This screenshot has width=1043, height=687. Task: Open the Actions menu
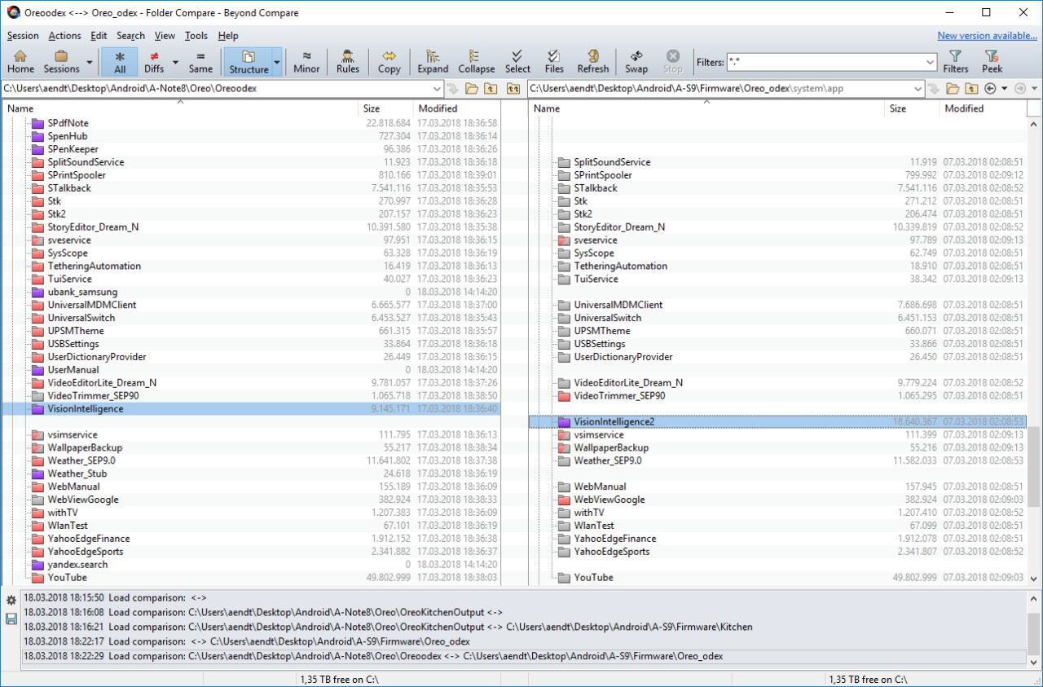(64, 36)
